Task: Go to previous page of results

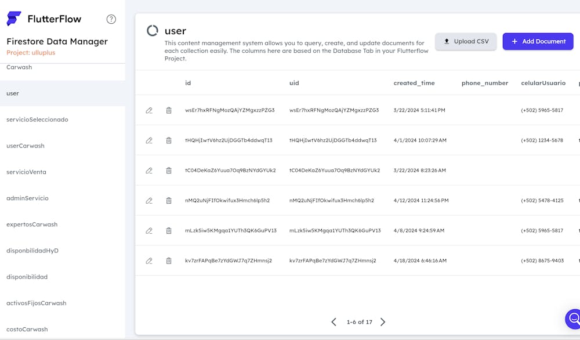Action: 333,322
